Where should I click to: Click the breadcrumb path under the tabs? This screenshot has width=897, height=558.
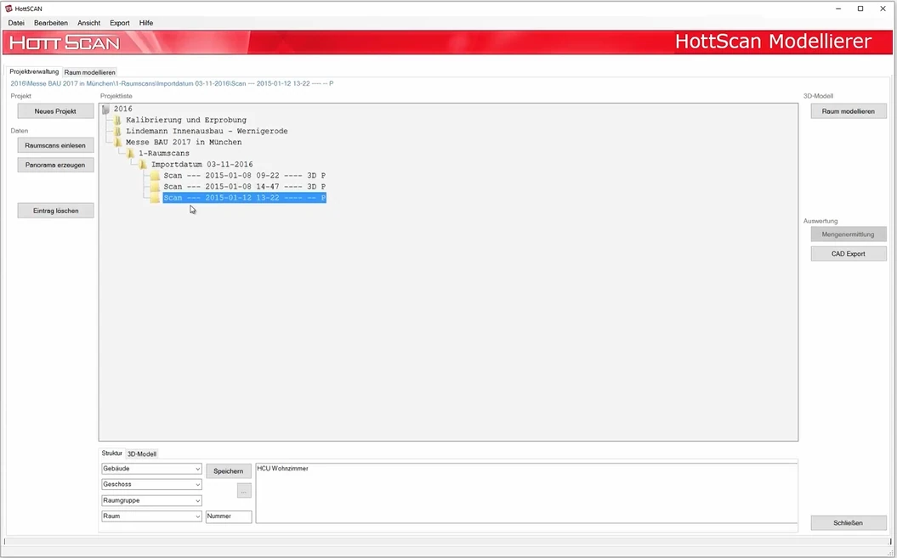click(x=173, y=83)
